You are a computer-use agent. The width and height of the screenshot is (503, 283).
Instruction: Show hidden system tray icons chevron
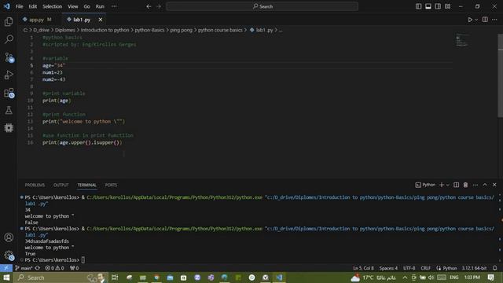coord(405,277)
